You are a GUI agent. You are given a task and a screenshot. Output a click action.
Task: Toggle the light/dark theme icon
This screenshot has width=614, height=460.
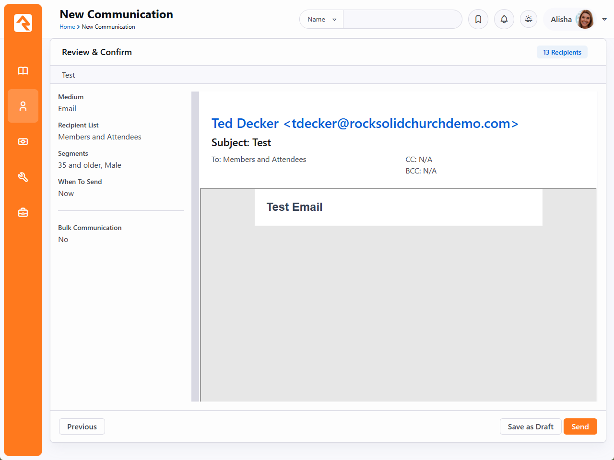(529, 19)
